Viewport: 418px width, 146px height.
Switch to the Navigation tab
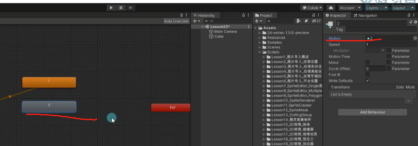pyautogui.click(x=365, y=15)
